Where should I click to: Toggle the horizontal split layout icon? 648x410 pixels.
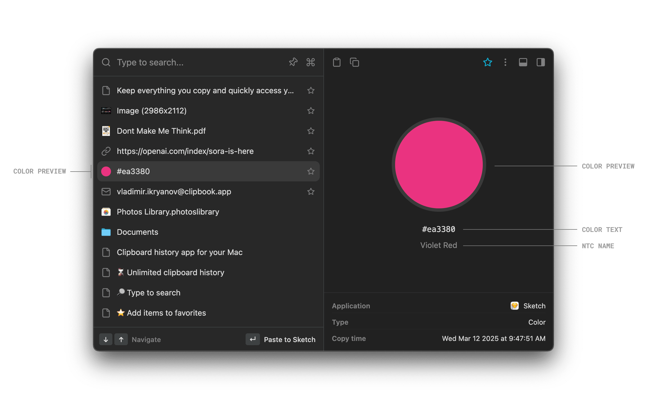coord(523,62)
